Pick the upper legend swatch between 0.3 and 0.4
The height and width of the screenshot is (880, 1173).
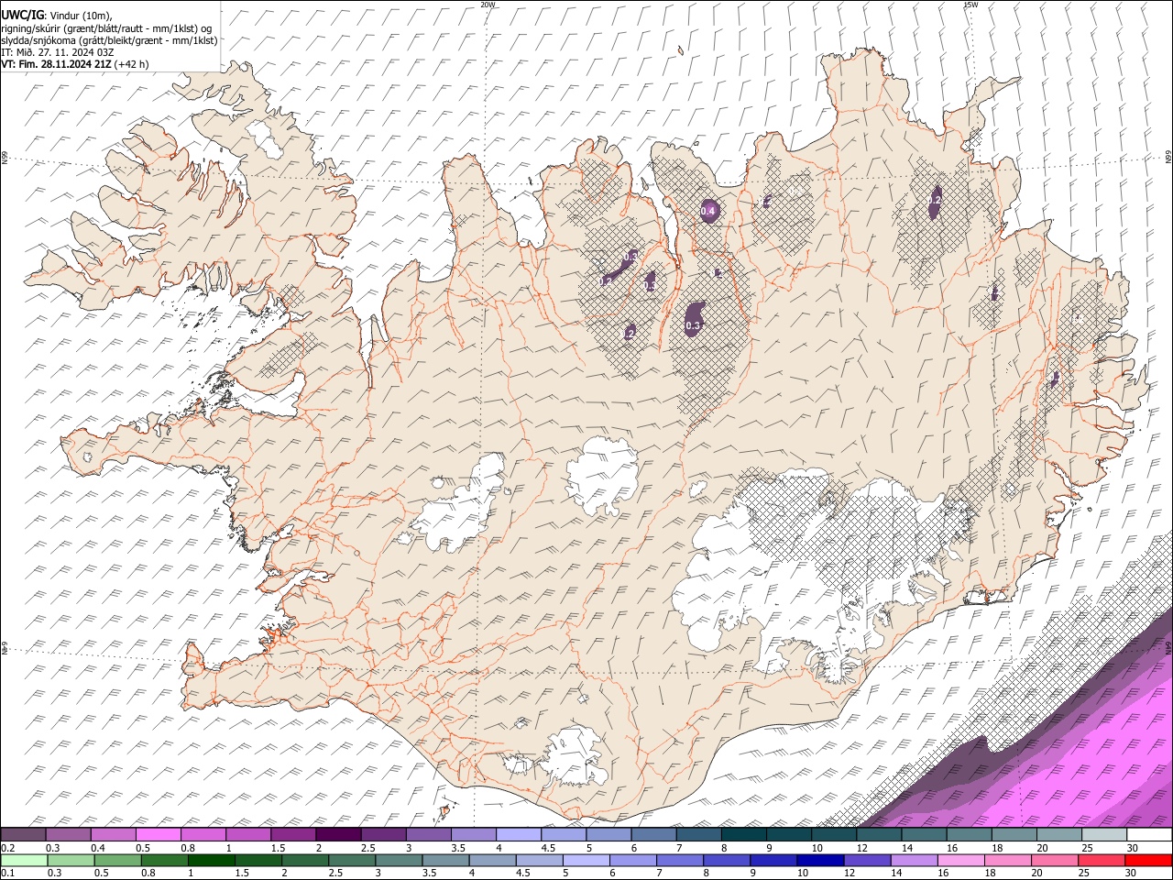click(x=68, y=835)
